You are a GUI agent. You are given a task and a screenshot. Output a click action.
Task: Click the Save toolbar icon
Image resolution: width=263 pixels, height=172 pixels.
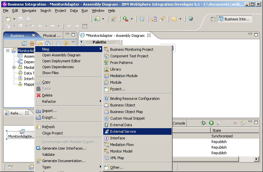pyautogui.click(x=20, y=19)
